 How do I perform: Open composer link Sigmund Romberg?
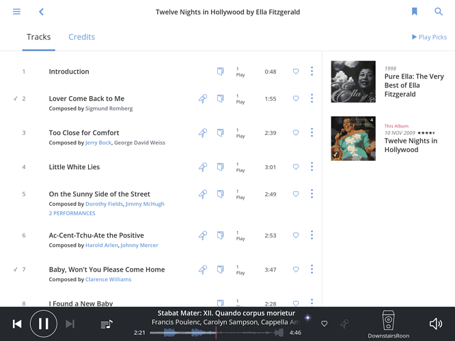click(109, 108)
